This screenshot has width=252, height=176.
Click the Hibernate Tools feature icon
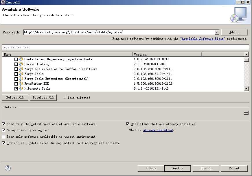21,88
